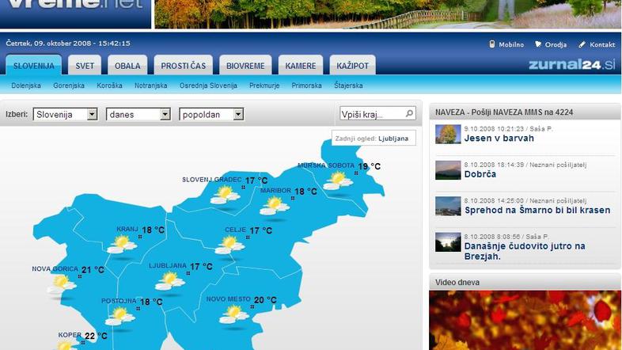This screenshot has width=622, height=350.
Task: Click the Sprehod na Šmarno thumbnail
Action: pyautogui.click(x=448, y=206)
